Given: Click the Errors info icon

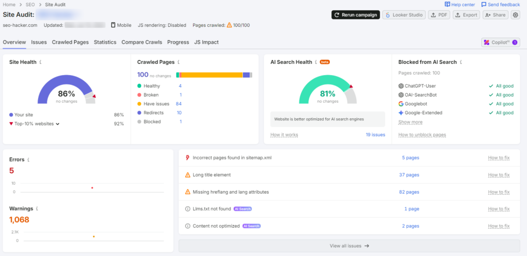Looking at the screenshot, I should [29, 160].
